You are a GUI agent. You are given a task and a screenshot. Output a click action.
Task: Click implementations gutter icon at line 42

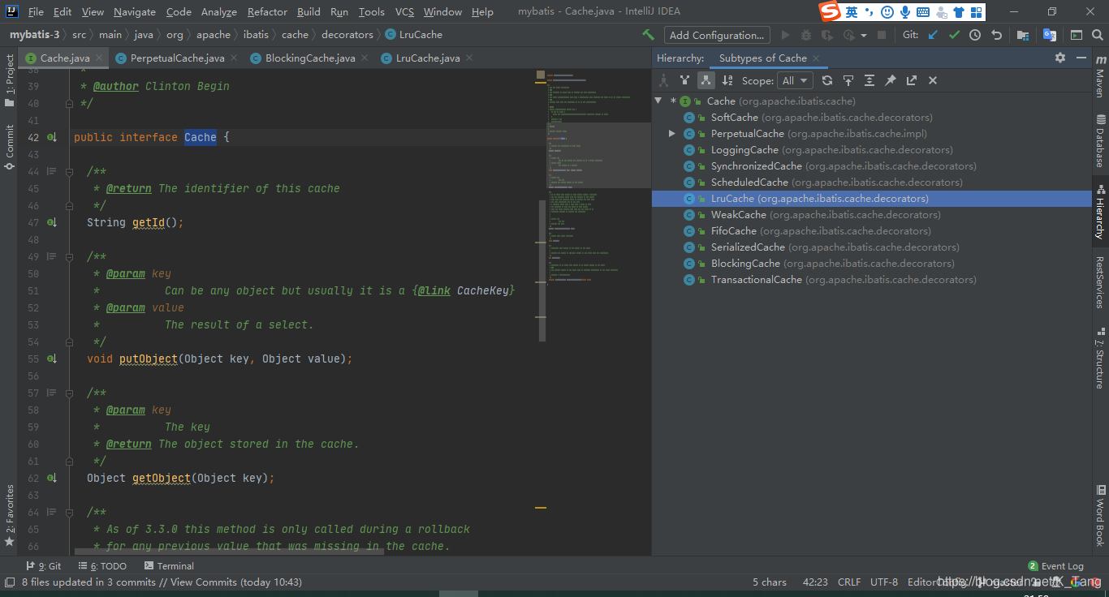(x=52, y=137)
